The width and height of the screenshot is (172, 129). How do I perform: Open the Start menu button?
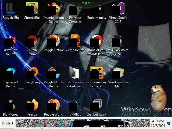pyautogui.click(x=7, y=123)
